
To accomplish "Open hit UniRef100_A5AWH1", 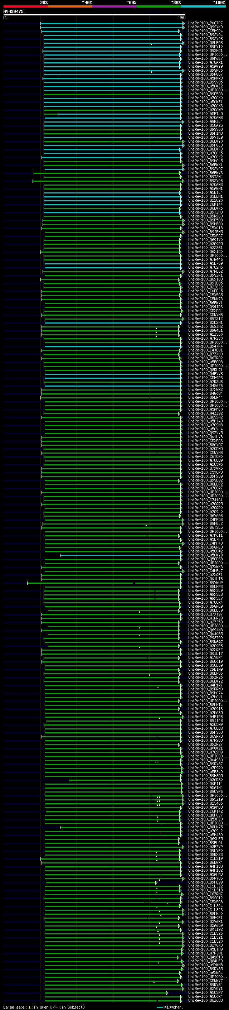I will click(x=205, y=188).
